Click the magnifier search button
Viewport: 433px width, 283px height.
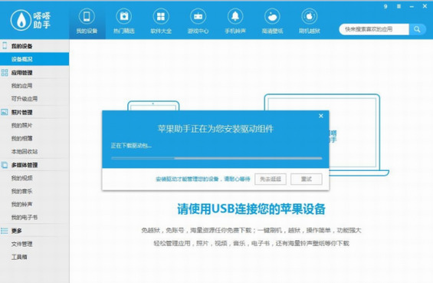pos(417,29)
